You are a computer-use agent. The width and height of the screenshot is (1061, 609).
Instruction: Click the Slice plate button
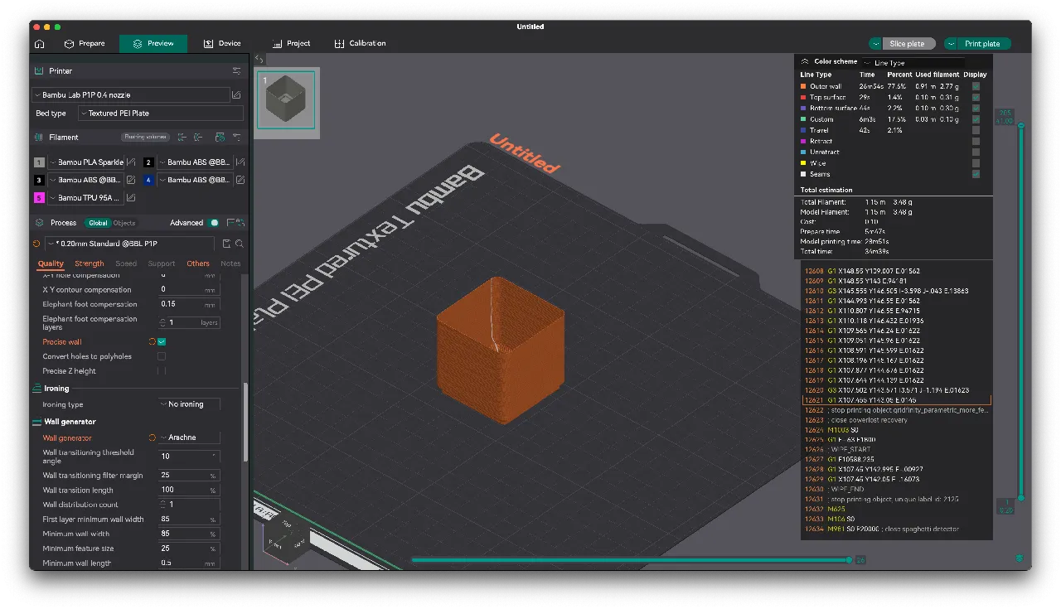click(x=908, y=43)
